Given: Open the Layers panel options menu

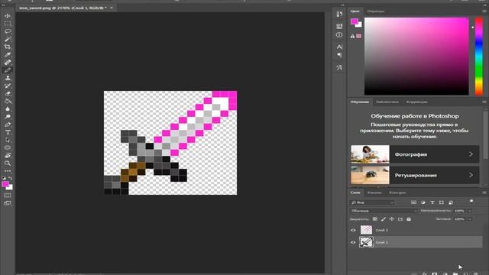Looking at the screenshot, I should point(484,192).
